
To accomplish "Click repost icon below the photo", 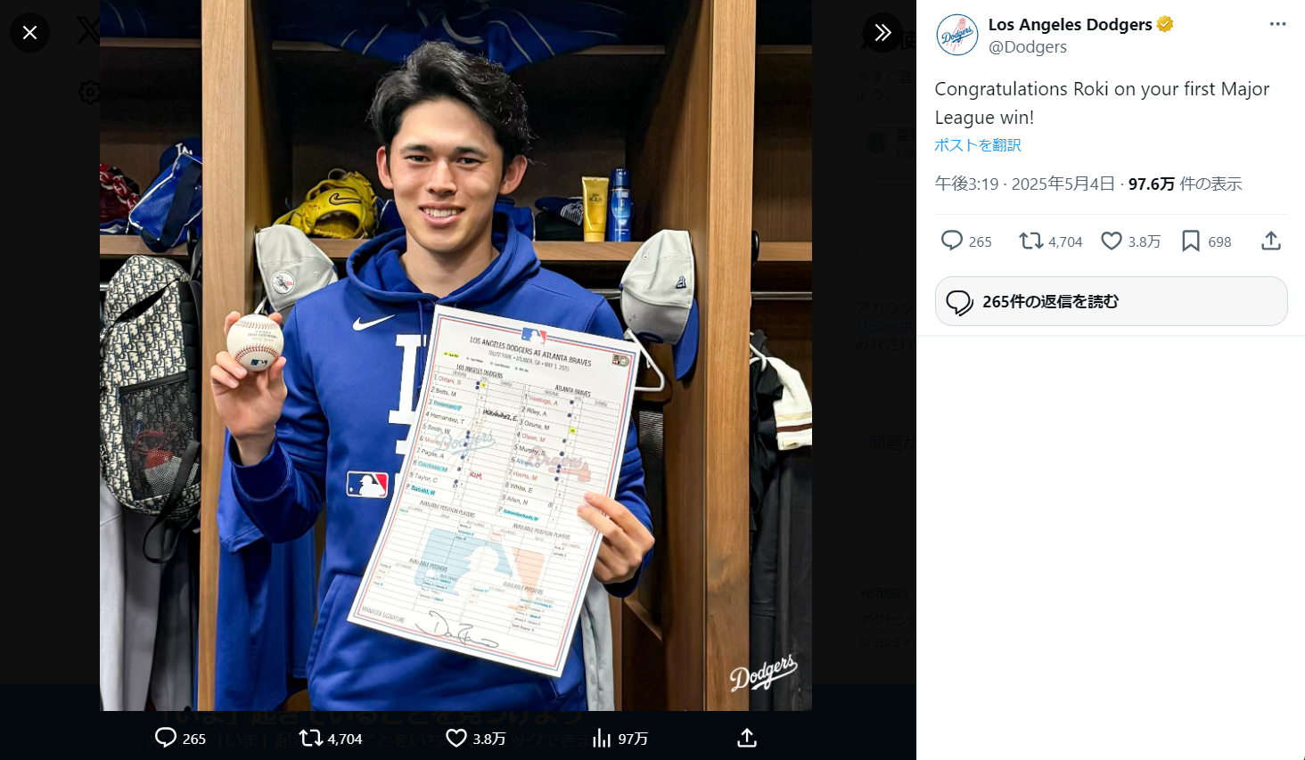I will tap(310, 738).
